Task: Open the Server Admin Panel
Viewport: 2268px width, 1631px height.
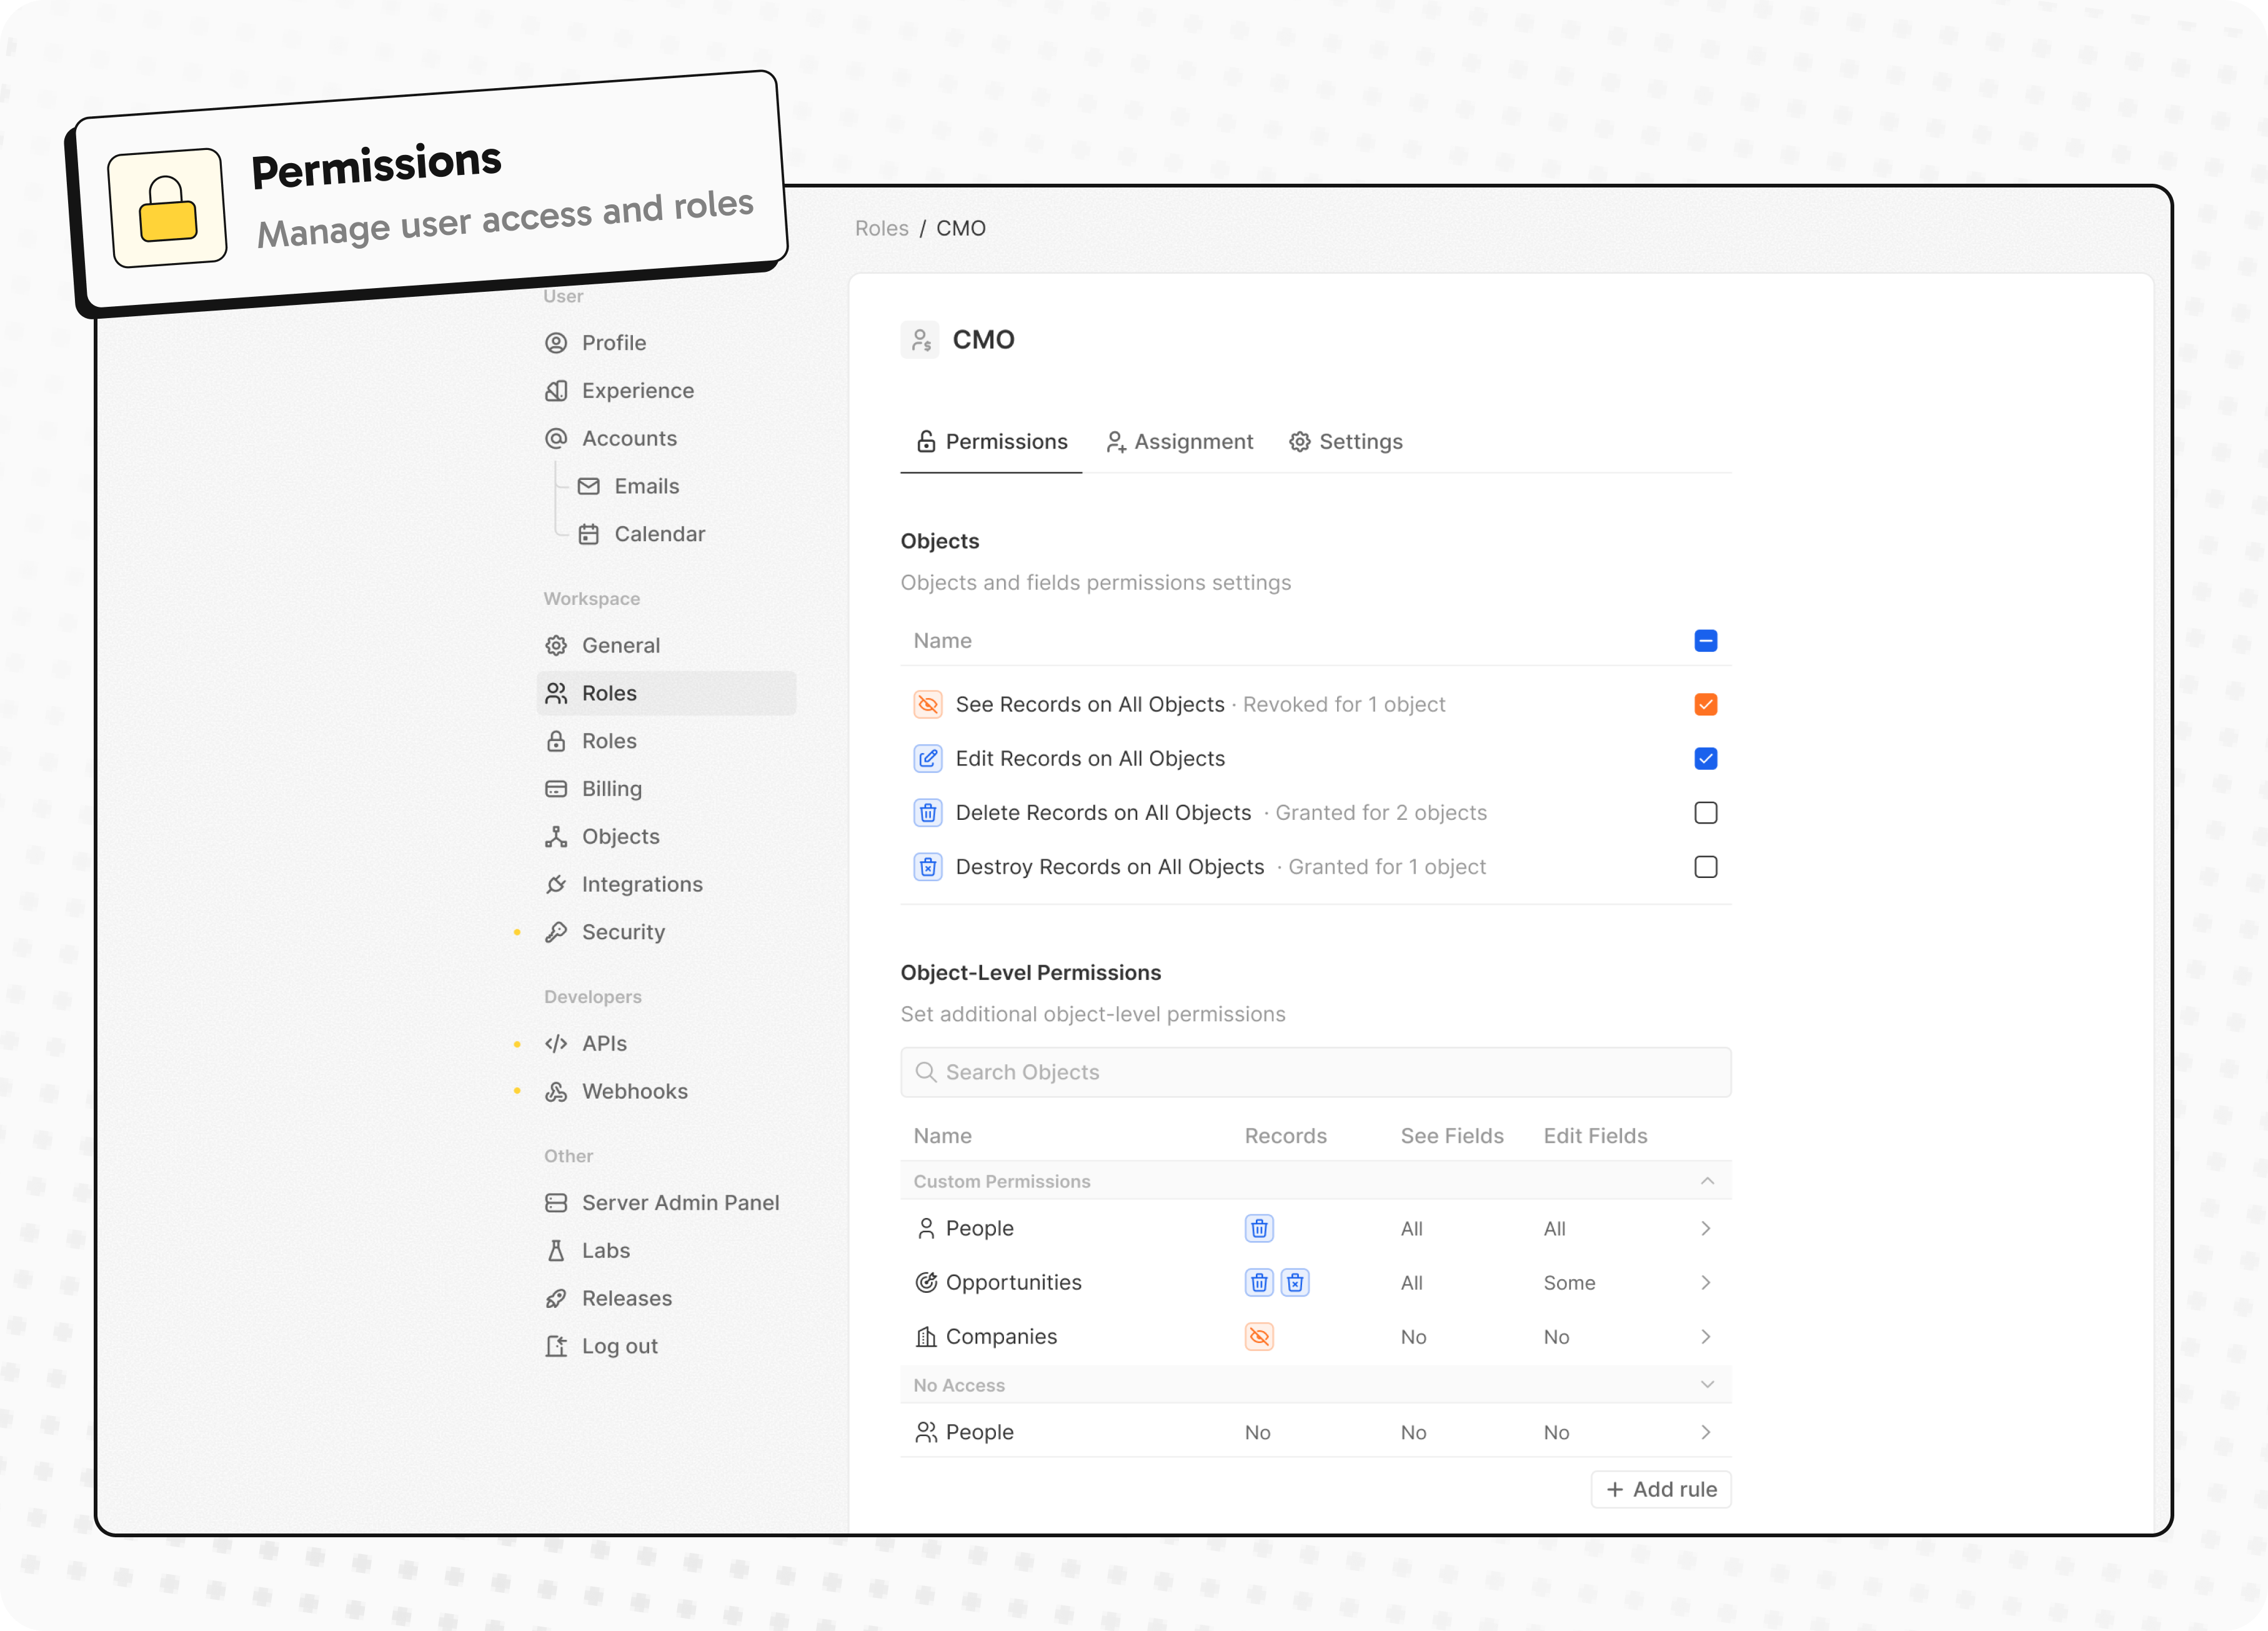Action: coord(680,1202)
